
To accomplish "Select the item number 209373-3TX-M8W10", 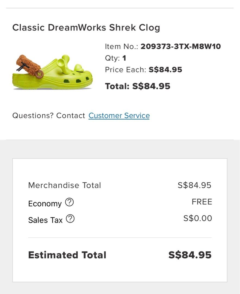I will coord(181,47).
